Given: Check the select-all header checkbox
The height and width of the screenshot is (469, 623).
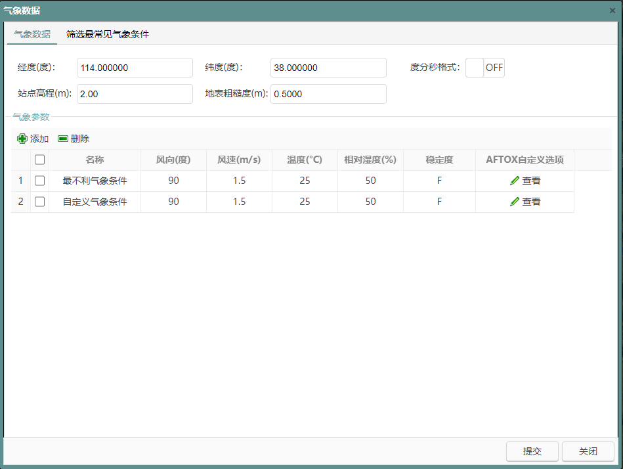Looking at the screenshot, I should click(x=39, y=160).
